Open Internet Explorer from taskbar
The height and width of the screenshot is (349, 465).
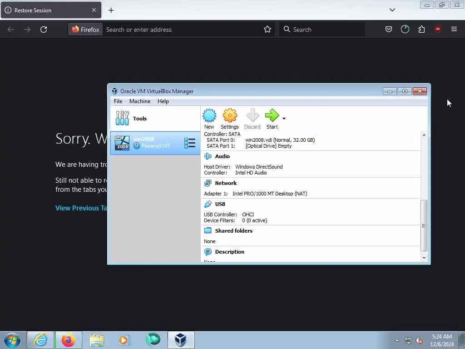[40, 340]
